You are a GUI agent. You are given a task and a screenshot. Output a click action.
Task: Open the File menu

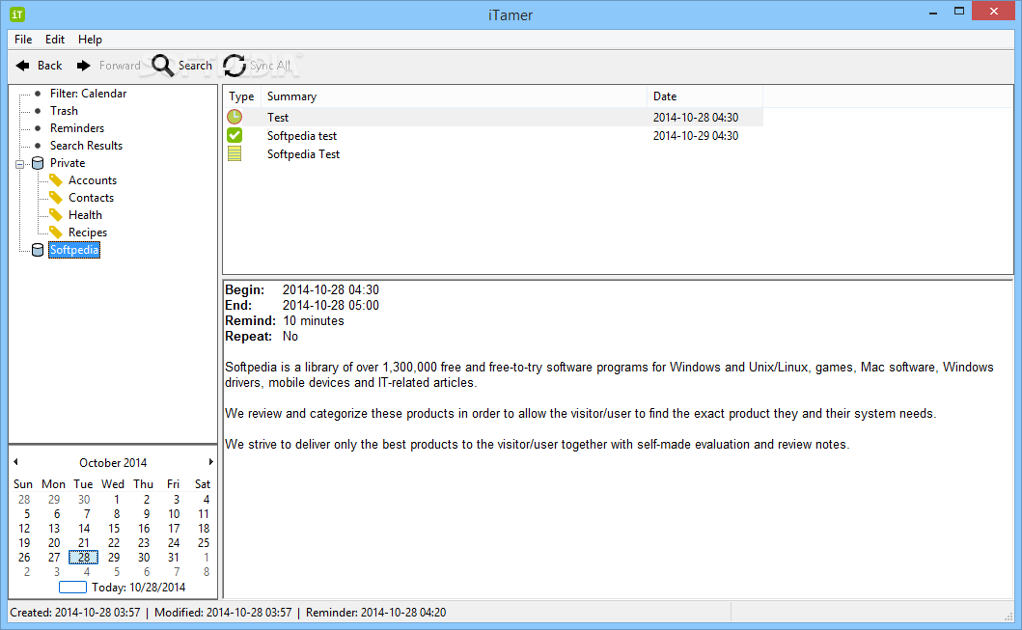[23, 40]
